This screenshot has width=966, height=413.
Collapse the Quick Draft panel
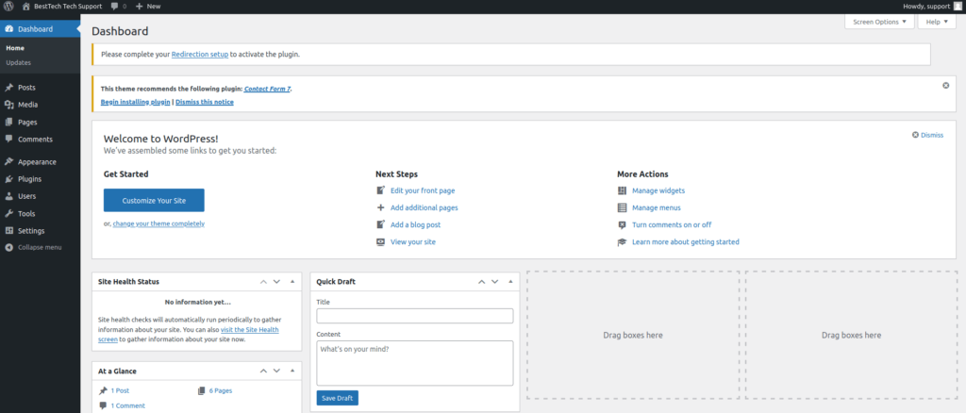(x=510, y=281)
